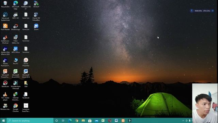Select the Internet Download Manager shortcut
The image size is (218, 123).
click(x=16, y=96)
